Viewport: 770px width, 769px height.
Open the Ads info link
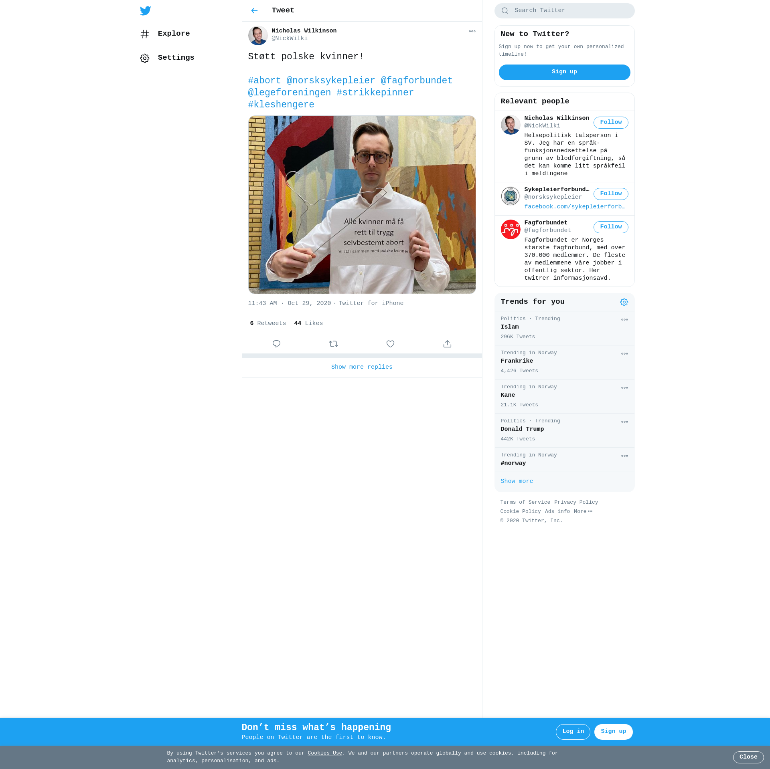pyautogui.click(x=557, y=512)
